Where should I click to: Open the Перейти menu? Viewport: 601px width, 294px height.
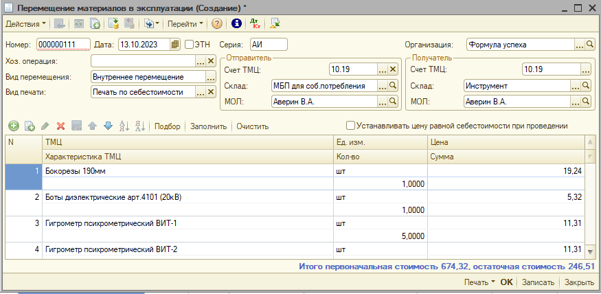[185, 23]
